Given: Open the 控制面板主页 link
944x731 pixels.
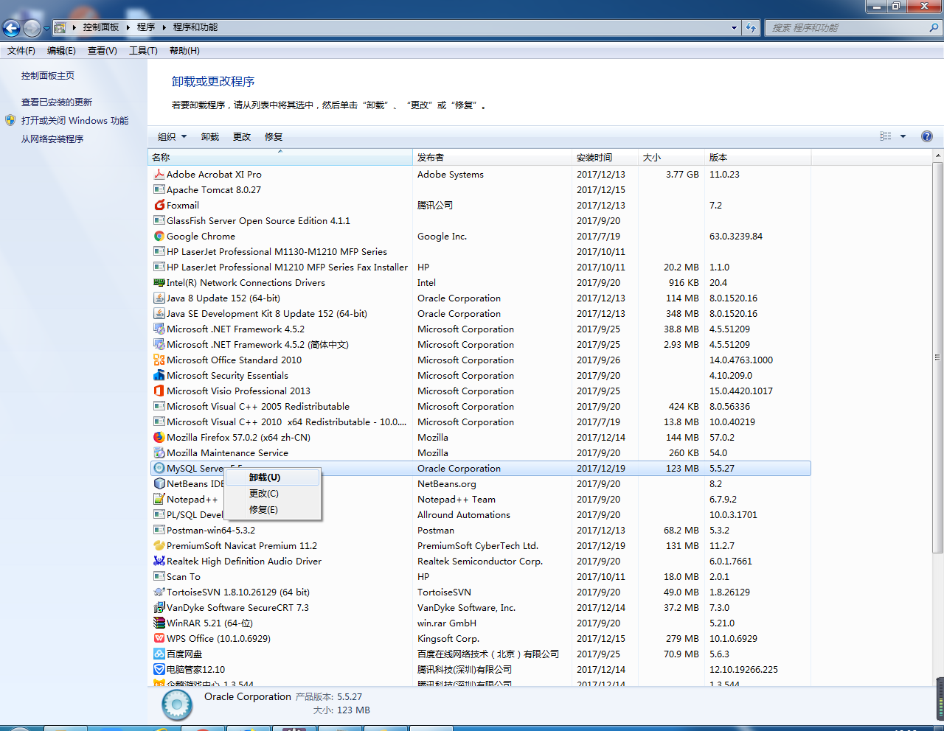Looking at the screenshot, I should coord(48,75).
